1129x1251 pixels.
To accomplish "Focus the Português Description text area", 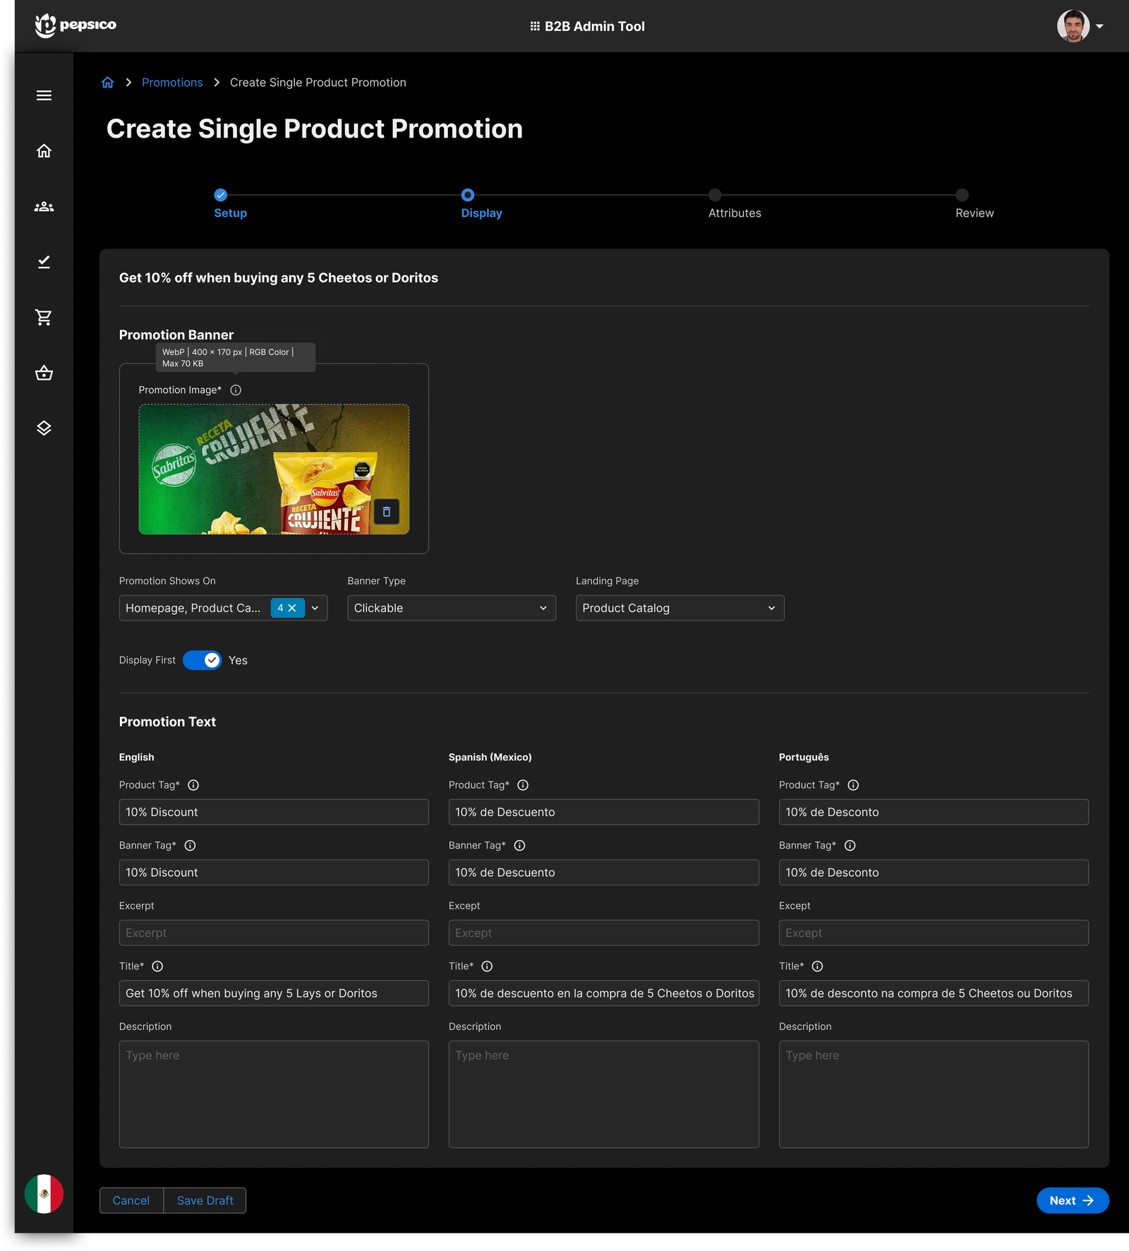I will (x=934, y=1094).
